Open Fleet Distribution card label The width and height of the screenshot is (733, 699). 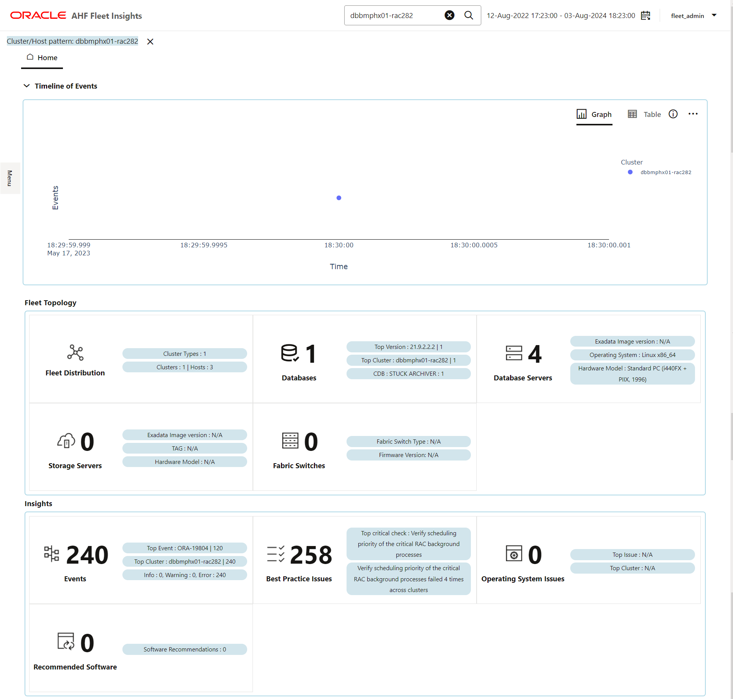pos(75,373)
